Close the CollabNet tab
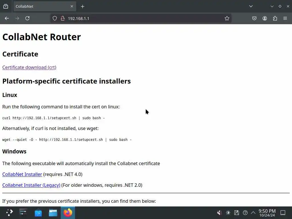The height and width of the screenshot is (219, 292). (72, 6)
